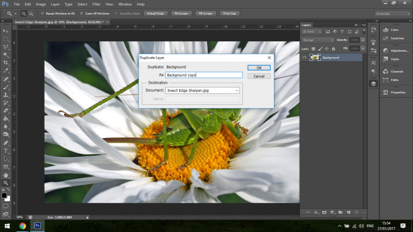Viewport: 413px width, 232px height.
Task: Select the Horizontal Type tool
Action: (x=5, y=151)
